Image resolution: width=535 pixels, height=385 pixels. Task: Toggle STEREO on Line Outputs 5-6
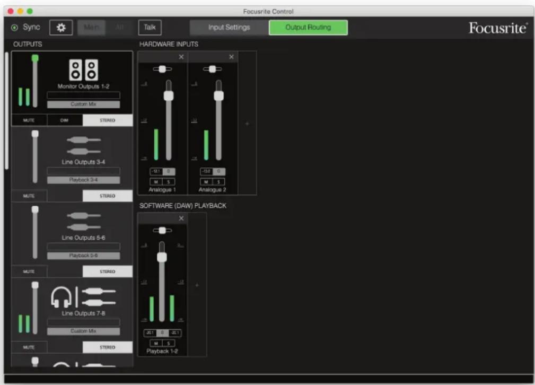point(108,272)
